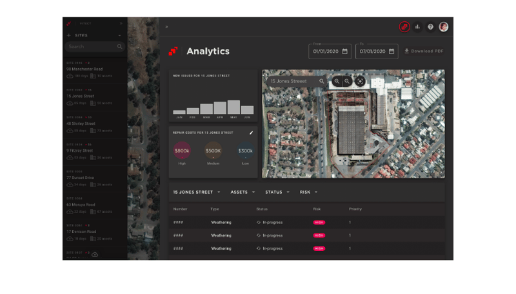This screenshot has height=294, width=516.
Task: Click the red logo icon in the top bar
Action: 404,27
